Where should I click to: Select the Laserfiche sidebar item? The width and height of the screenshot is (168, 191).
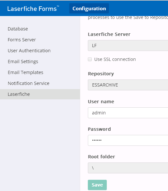40,94
